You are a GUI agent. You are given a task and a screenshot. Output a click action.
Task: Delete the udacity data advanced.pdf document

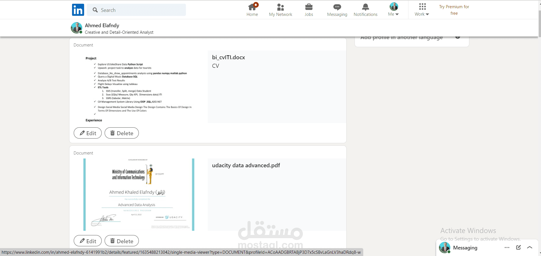click(122, 241)
